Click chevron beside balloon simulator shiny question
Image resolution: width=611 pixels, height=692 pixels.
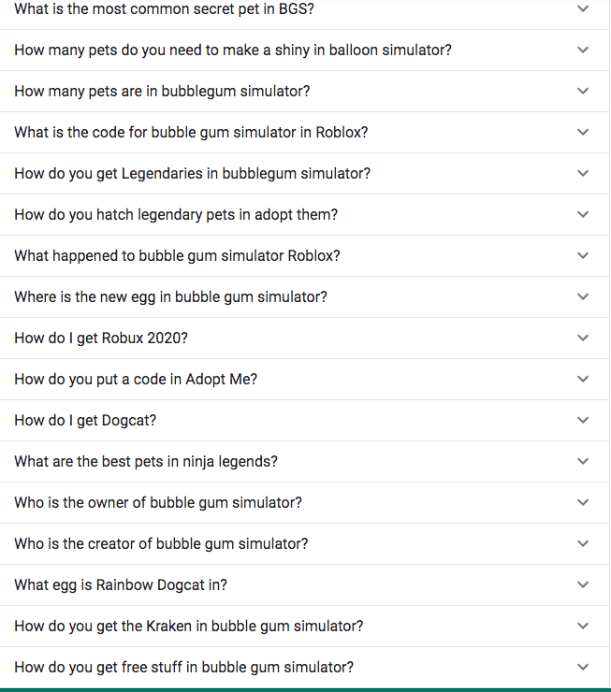tap(583, 50)
